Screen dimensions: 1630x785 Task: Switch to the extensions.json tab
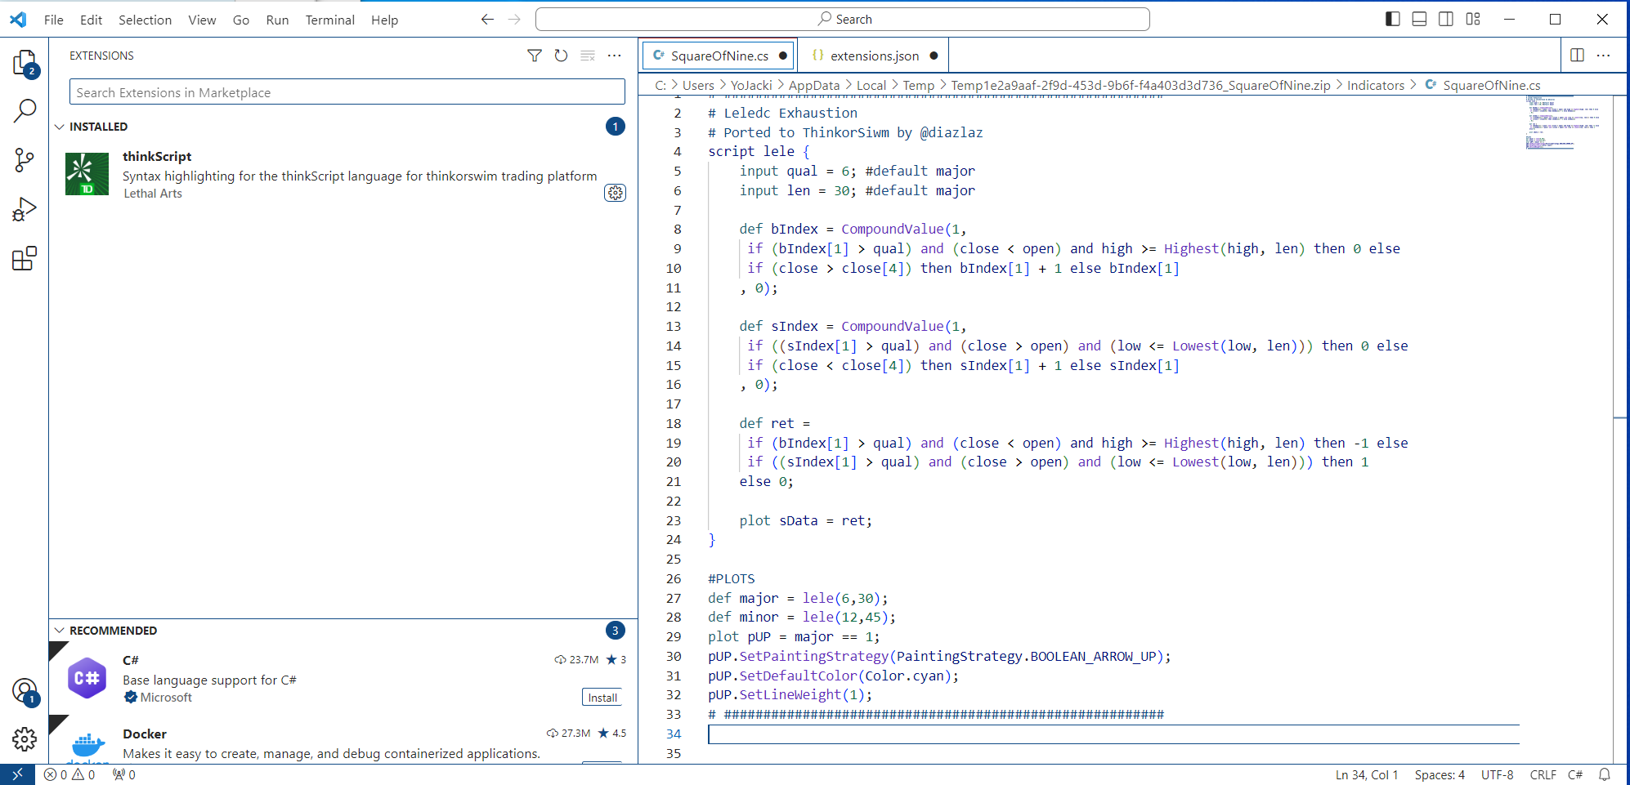(874, 56)
